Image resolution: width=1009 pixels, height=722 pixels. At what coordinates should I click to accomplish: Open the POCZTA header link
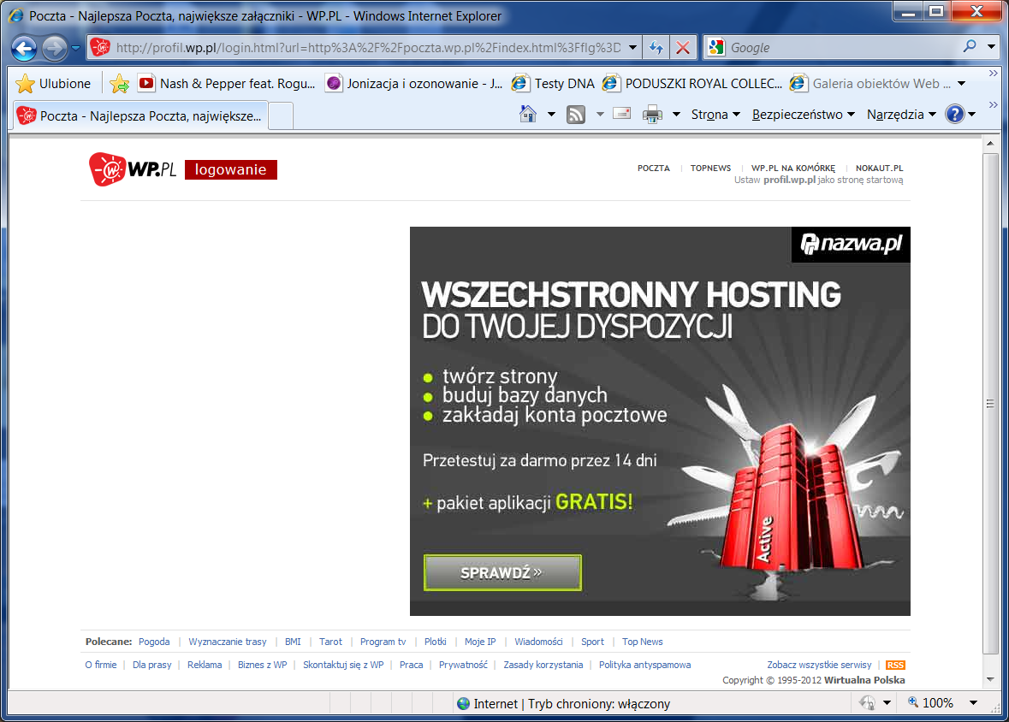point(653,168)
